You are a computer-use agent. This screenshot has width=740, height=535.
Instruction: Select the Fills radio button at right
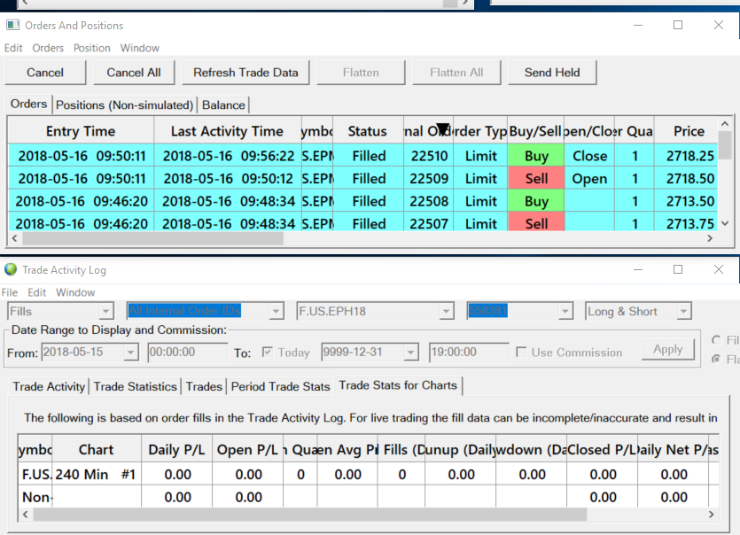click(x=716, y=340)
